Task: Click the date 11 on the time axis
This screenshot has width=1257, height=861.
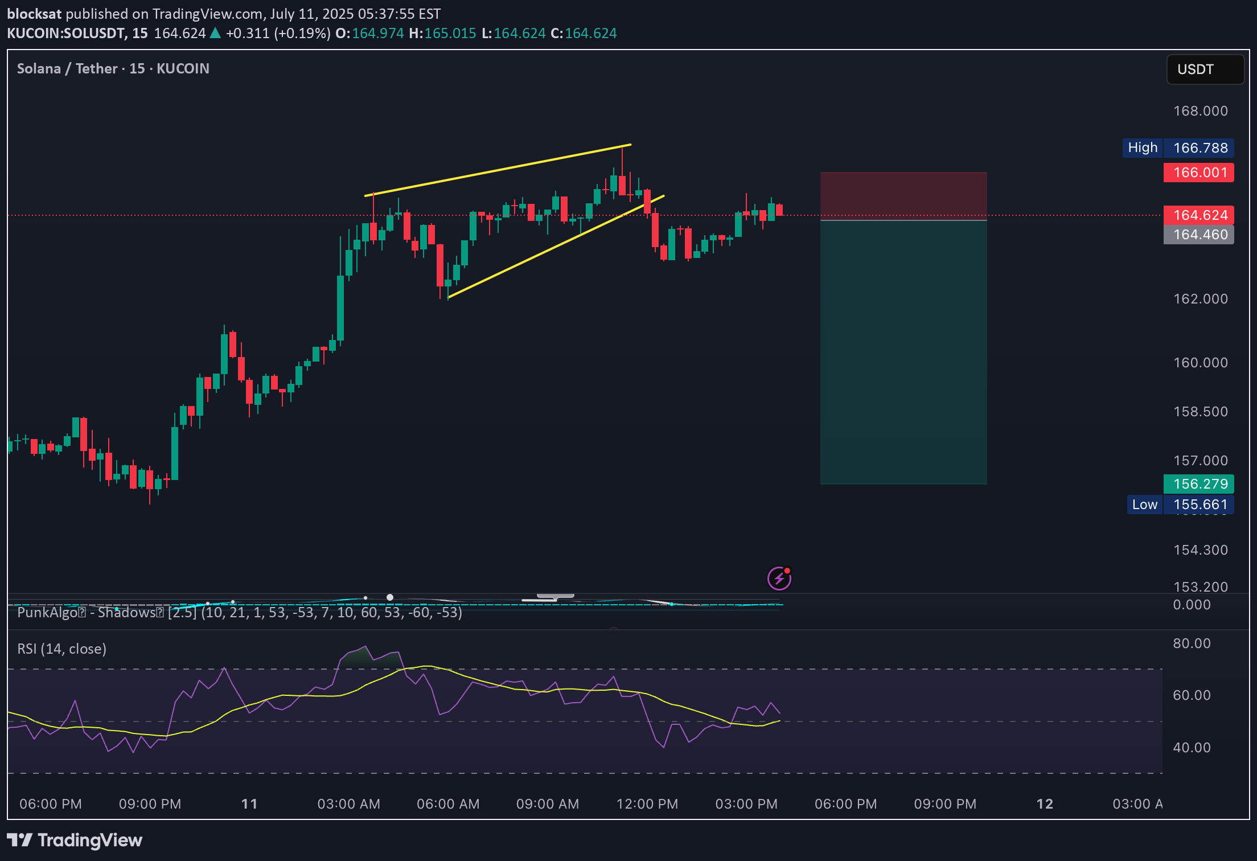Action: pos(249,804)
